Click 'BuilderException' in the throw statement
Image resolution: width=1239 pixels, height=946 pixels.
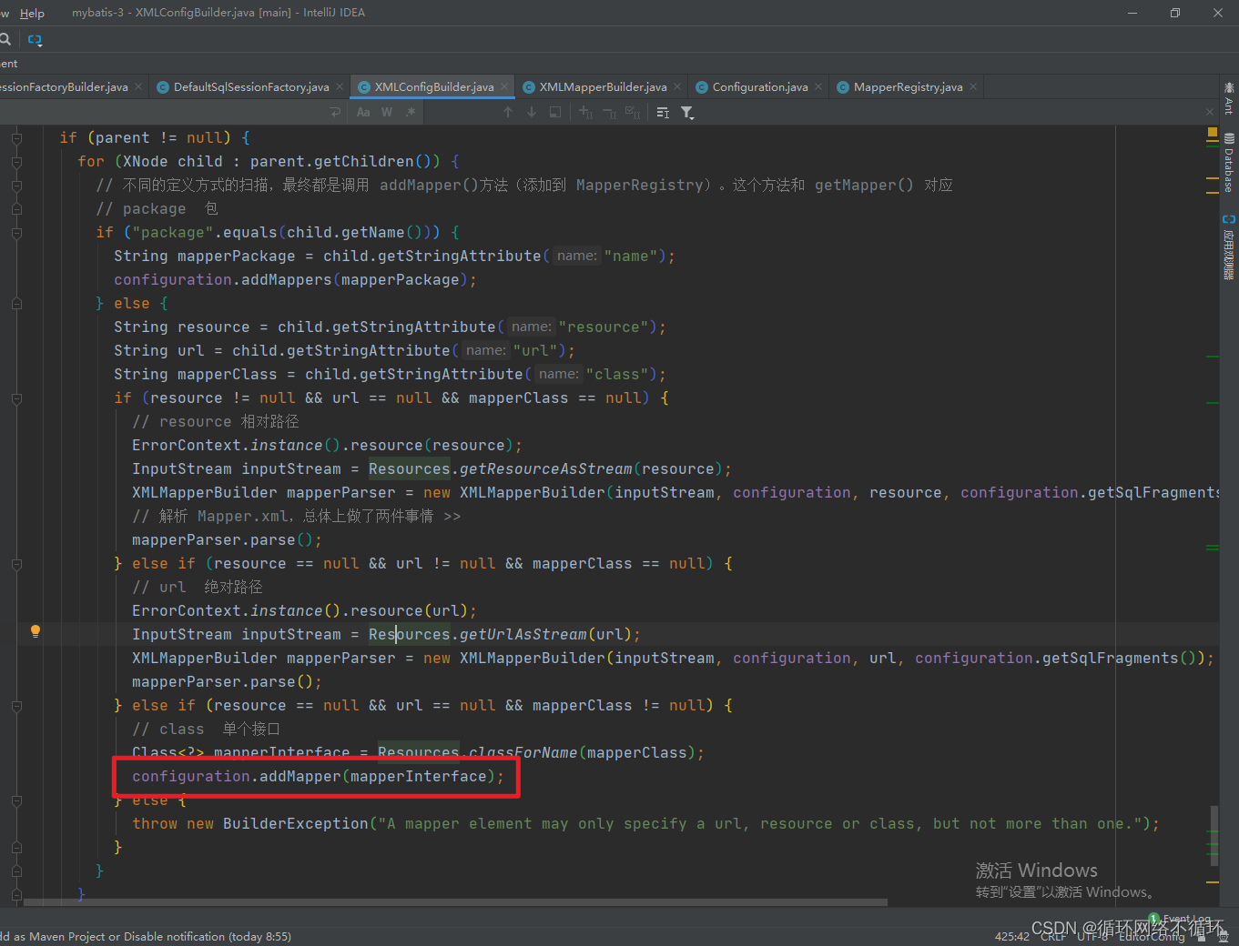click(296, 823)
